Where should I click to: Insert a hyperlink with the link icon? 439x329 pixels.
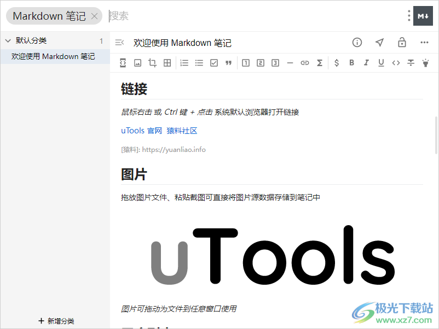[304, 63]
